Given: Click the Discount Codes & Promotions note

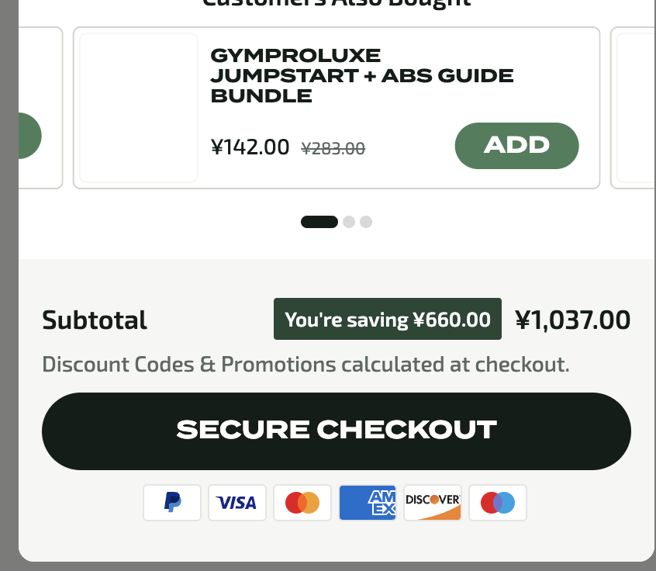Looking at the screenshot, I should point(306,364).
